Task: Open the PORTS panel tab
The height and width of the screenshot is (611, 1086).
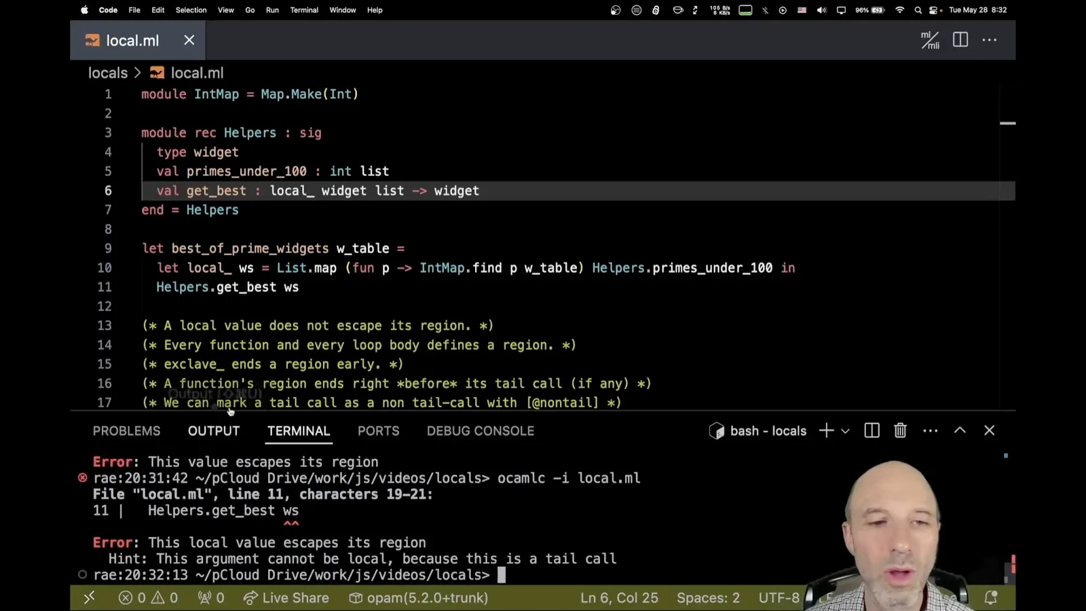Action: [379, 431]
